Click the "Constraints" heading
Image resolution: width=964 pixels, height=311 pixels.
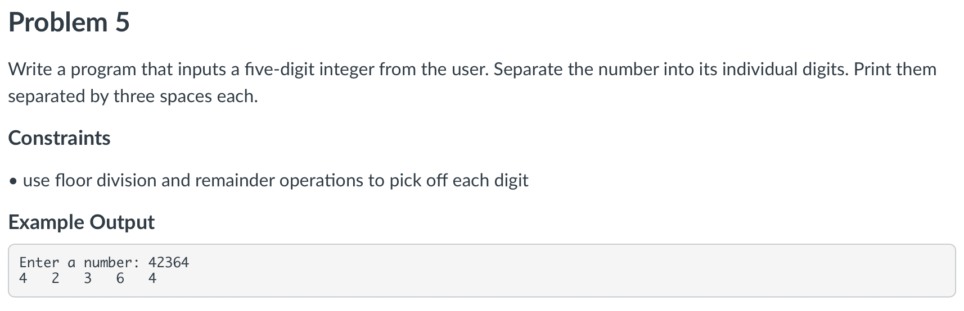(59, 138)
